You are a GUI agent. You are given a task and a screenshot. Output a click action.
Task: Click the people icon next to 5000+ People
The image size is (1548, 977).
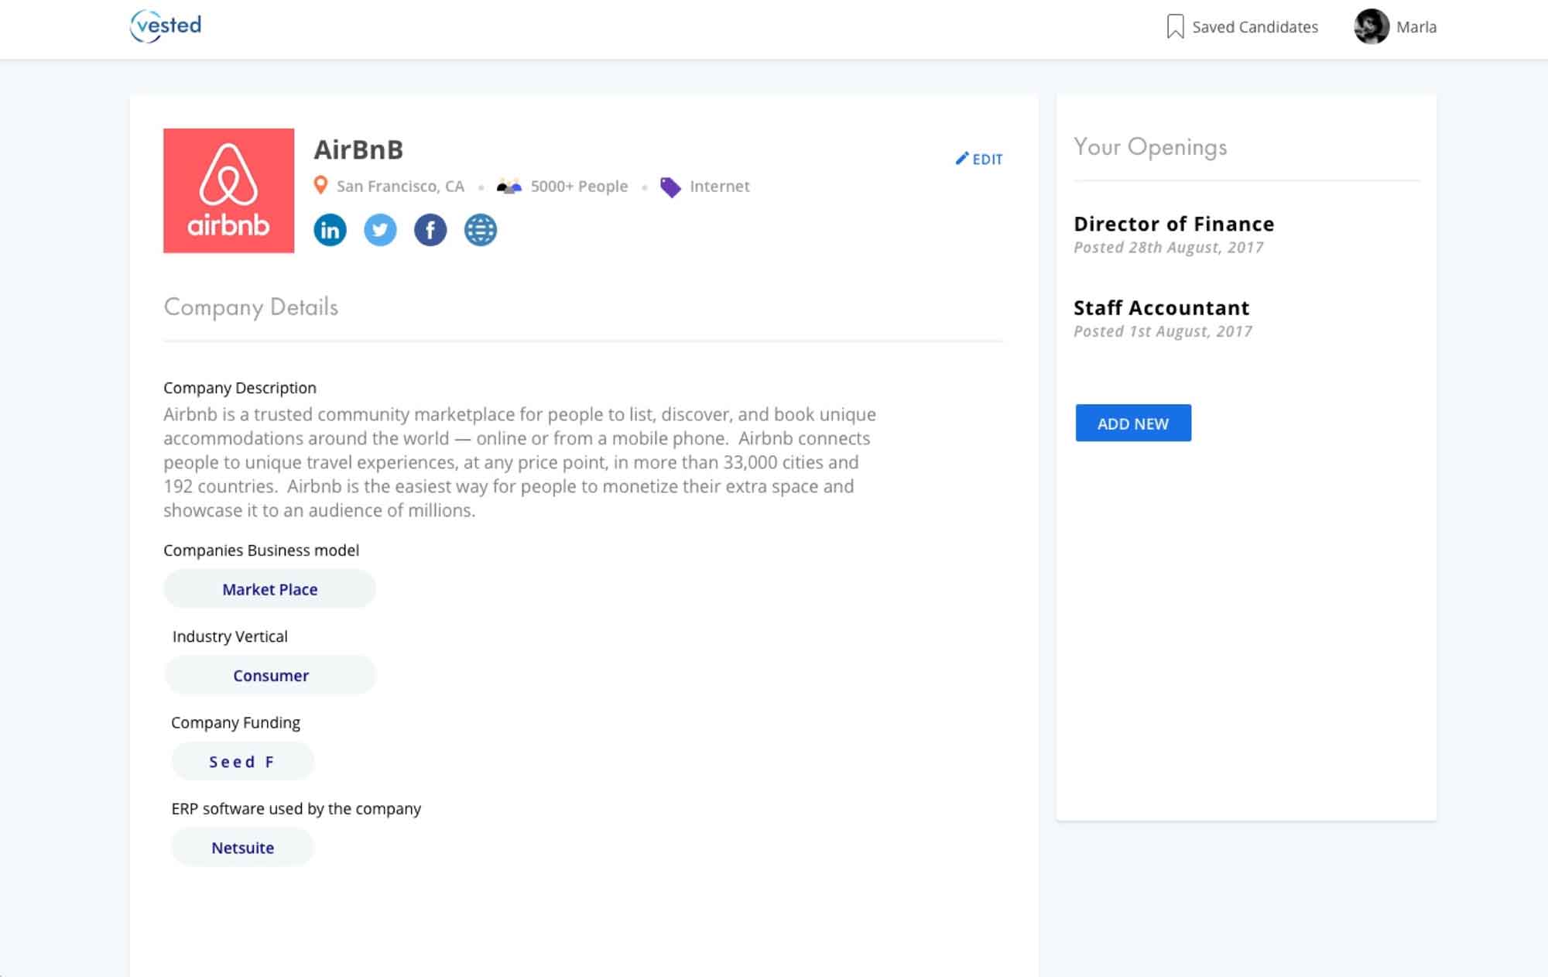coord(509,186)
